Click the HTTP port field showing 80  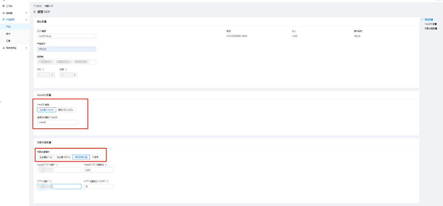[x=98, y=186]
